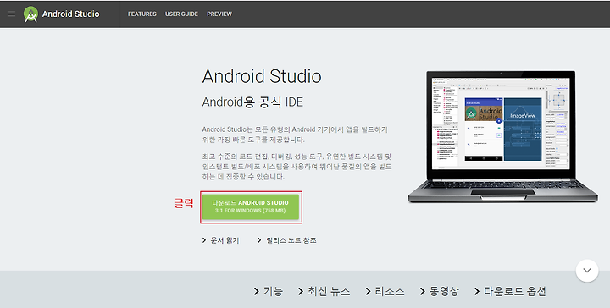
Task: Open the 릴리스 노트 참조 link
Action: [287, 240]
